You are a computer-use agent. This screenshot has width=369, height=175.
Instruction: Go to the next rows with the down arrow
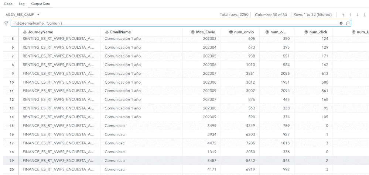pos(357,14)
